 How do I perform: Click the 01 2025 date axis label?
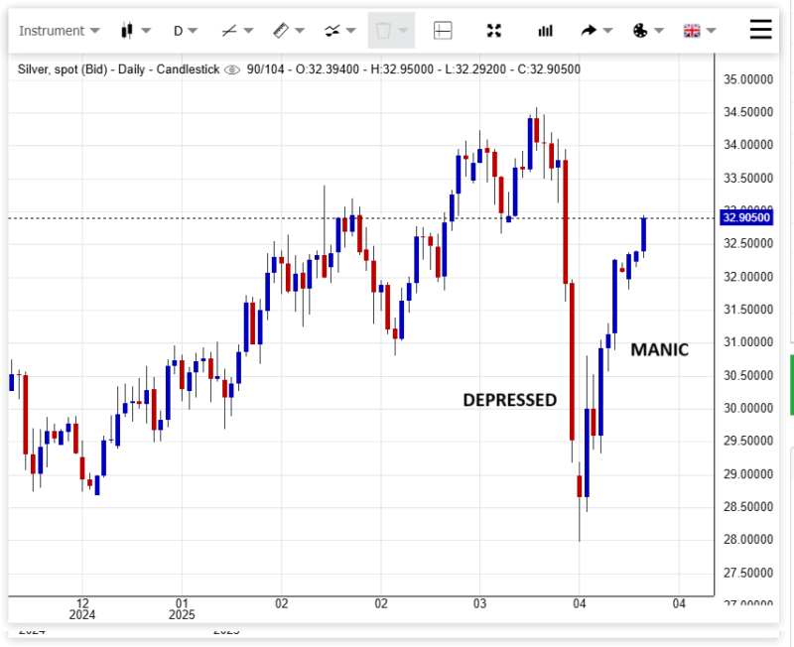tap(181, 608)
